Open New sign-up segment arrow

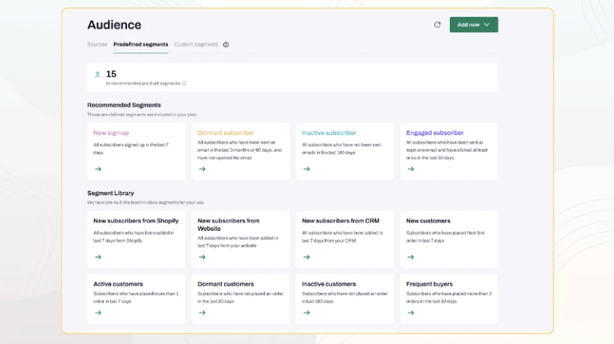tap(98, 169)
